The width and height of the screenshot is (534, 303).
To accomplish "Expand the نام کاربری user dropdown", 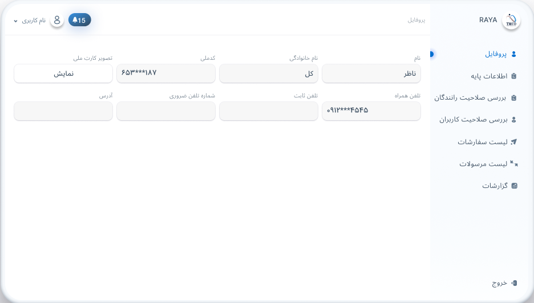I will [34, 21].
